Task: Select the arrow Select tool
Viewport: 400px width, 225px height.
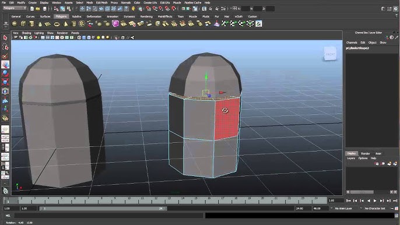Action: [x=5, y=38]
